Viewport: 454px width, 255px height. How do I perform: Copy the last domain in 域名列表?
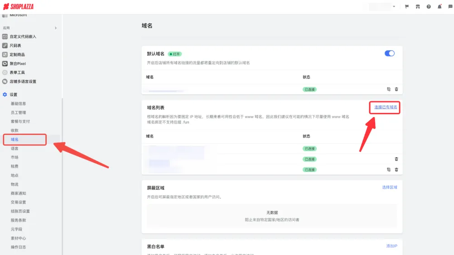[x=389, y=169]
